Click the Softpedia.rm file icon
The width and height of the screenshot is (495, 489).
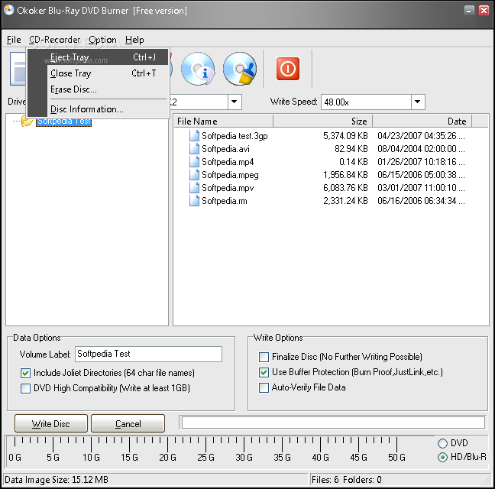pos(194,200)
